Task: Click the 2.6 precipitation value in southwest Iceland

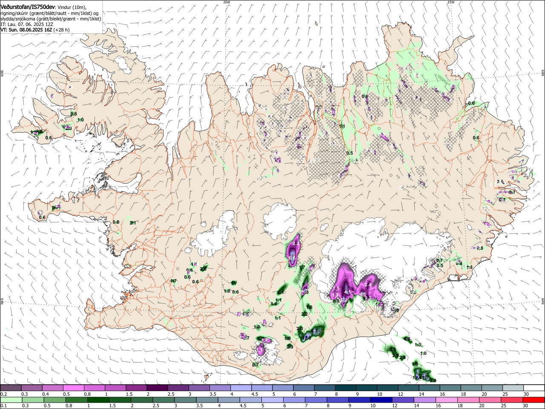Action: 203,268
